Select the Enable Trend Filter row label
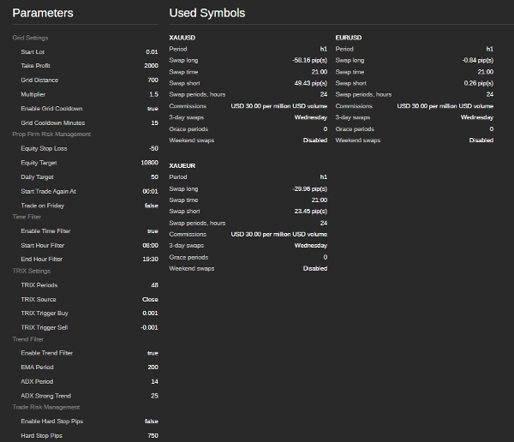Image resolution: width=514 pixels, height=442 pixels. [x=47, y=353]
